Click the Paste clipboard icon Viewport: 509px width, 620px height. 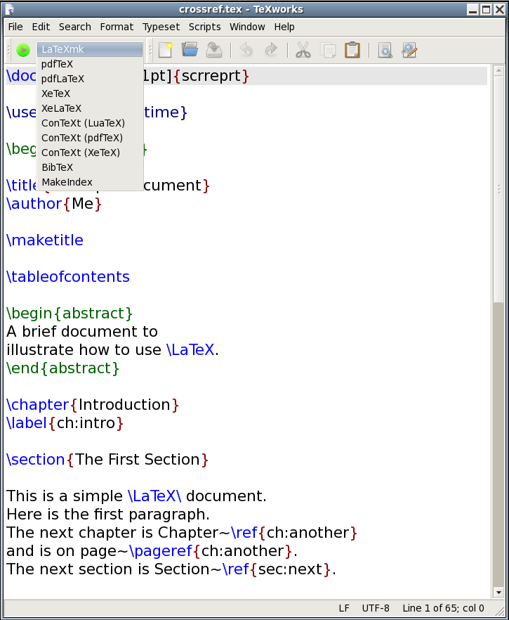point(352,50)
